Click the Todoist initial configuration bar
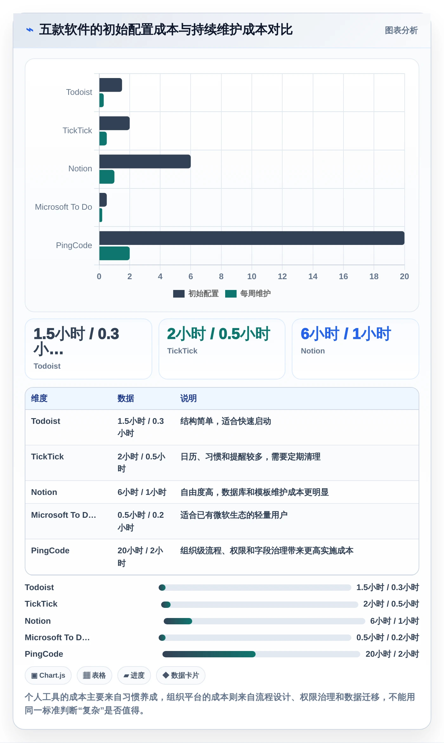The height and width of the screenshot is (743, 444). (111, 85)
